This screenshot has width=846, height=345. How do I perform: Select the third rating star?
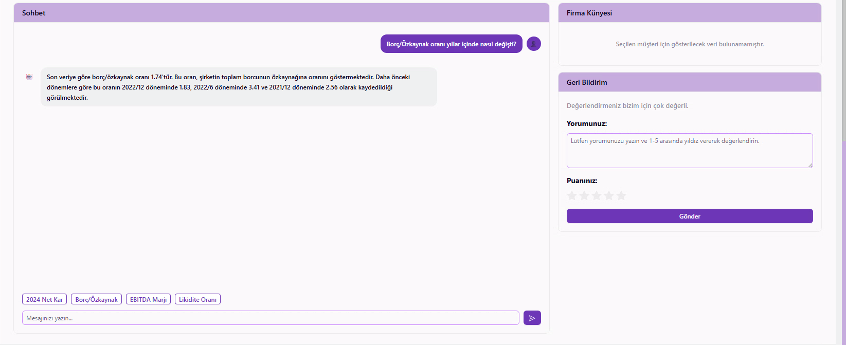click(597, 195)
